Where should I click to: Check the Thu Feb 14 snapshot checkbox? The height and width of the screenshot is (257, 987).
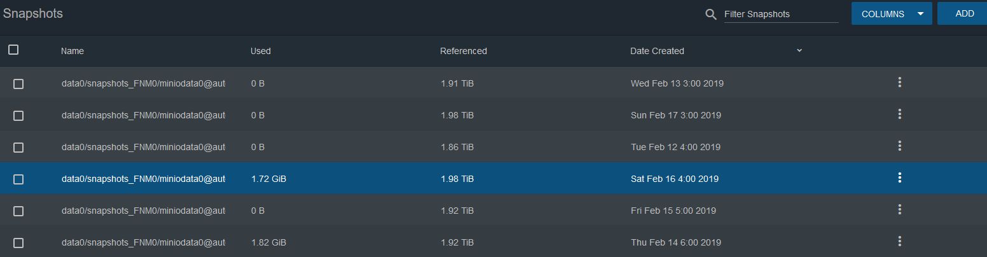click(x=18, y=243)
